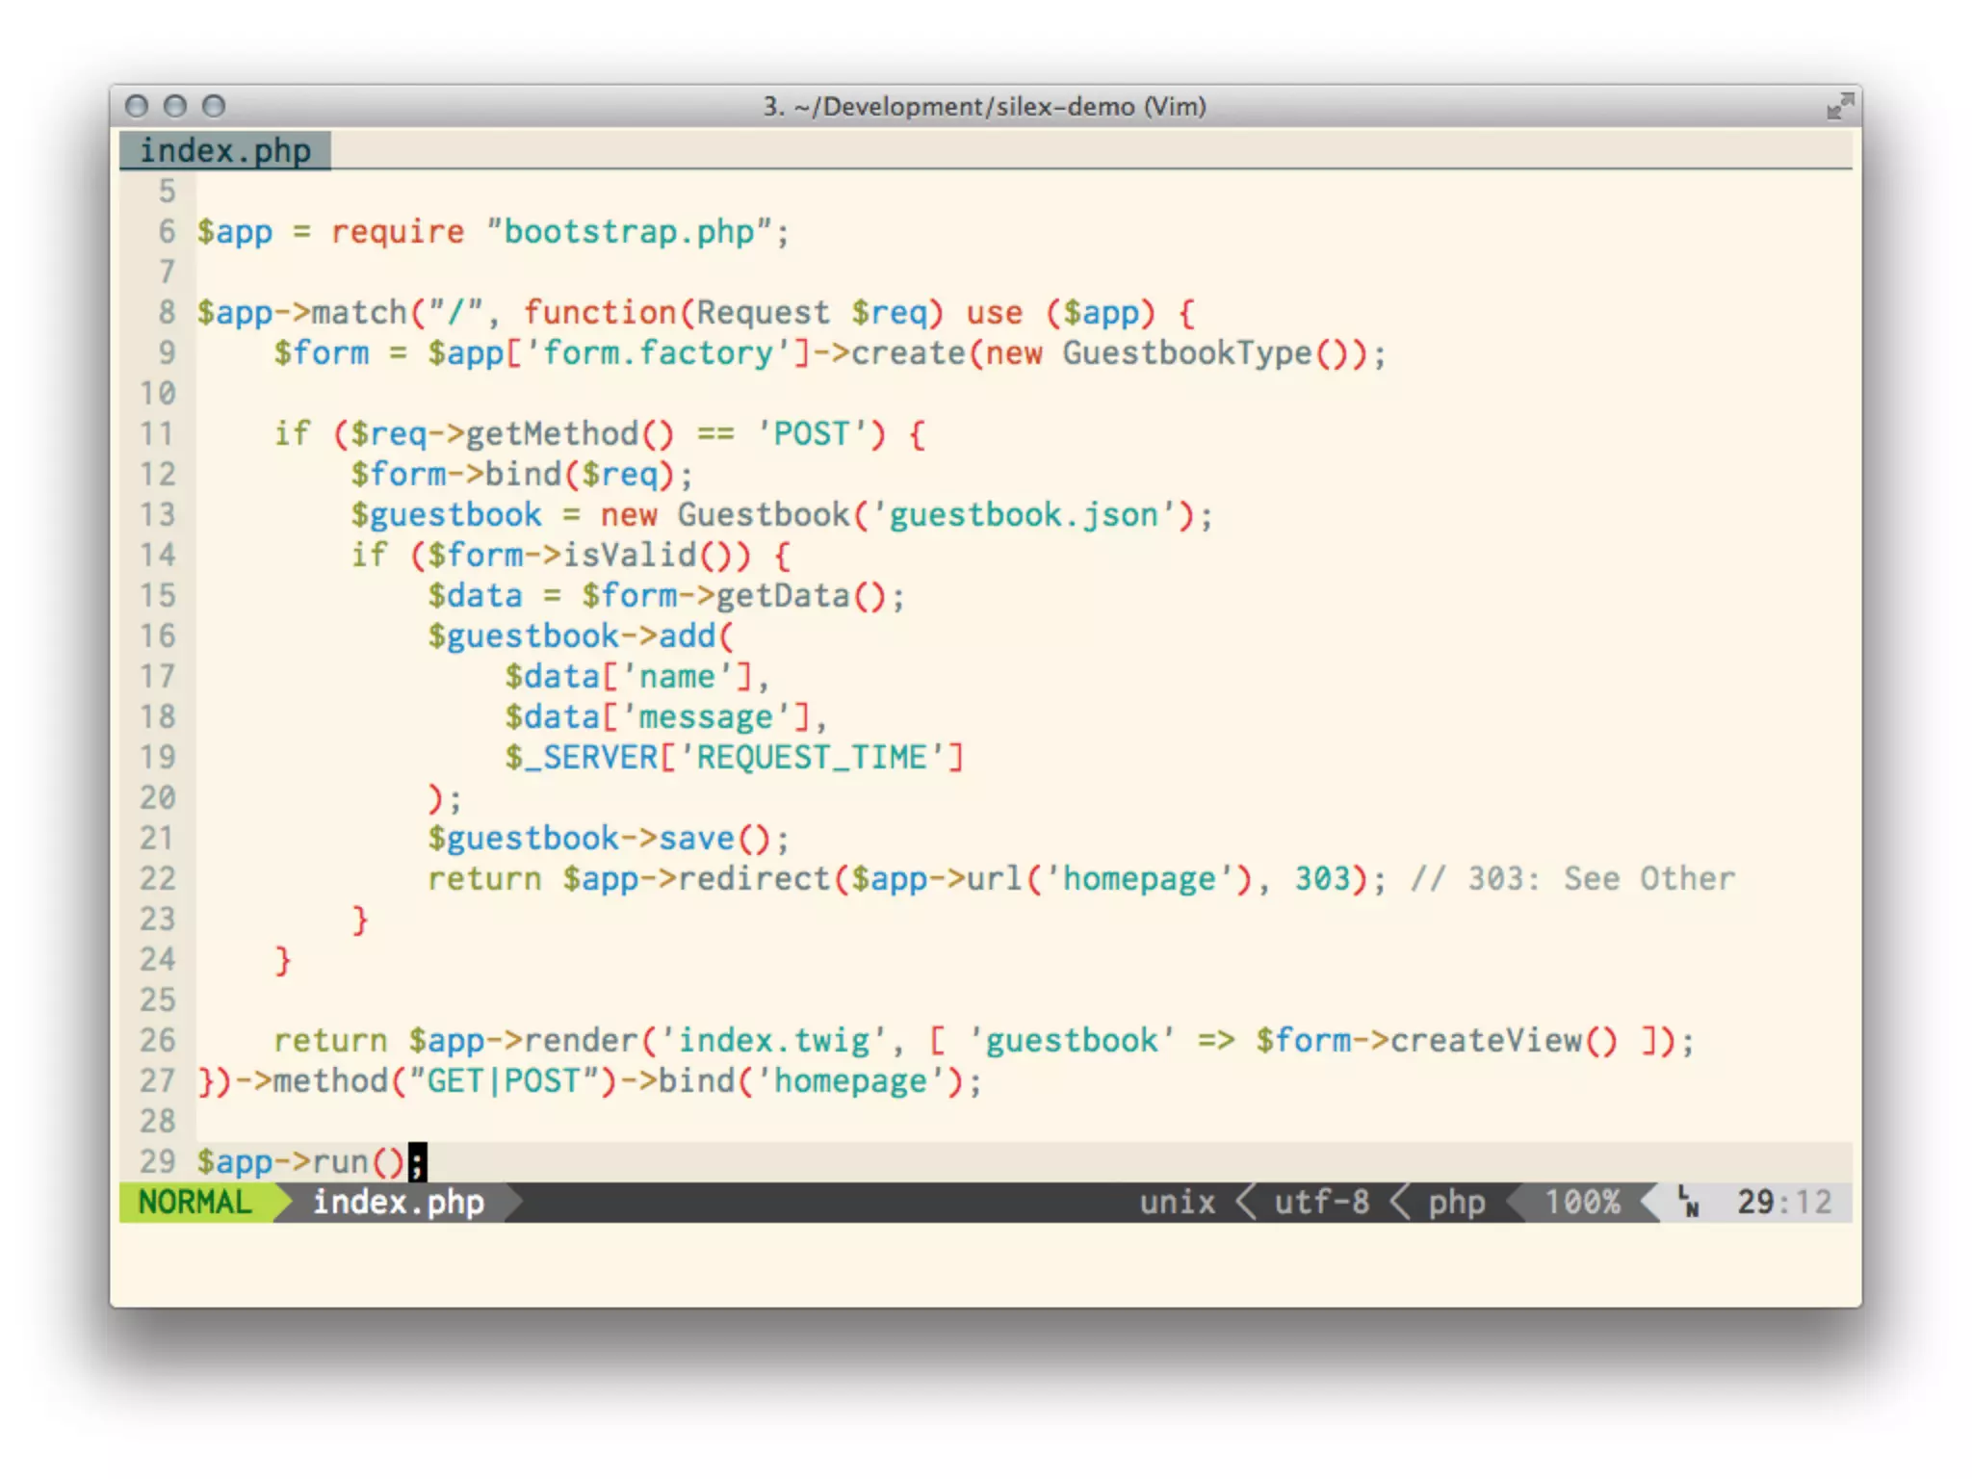Select the index.php tab at top
1972x1479 pixels.
225,151
